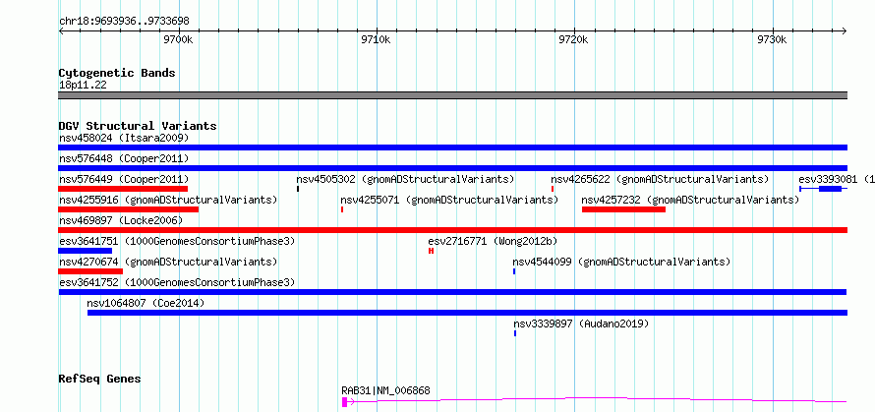Click the nsv458024 (Itsara2009) label
The width and height of the screenshot is (875, 412).
coord(124,138)
